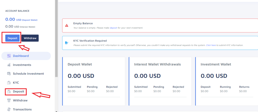258x112 pixels.
Task: Click the KYC wallet icon in sidebar
Action: (9, 82)
